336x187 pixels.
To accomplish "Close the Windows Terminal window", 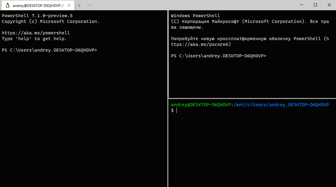I will pos(329,5).
